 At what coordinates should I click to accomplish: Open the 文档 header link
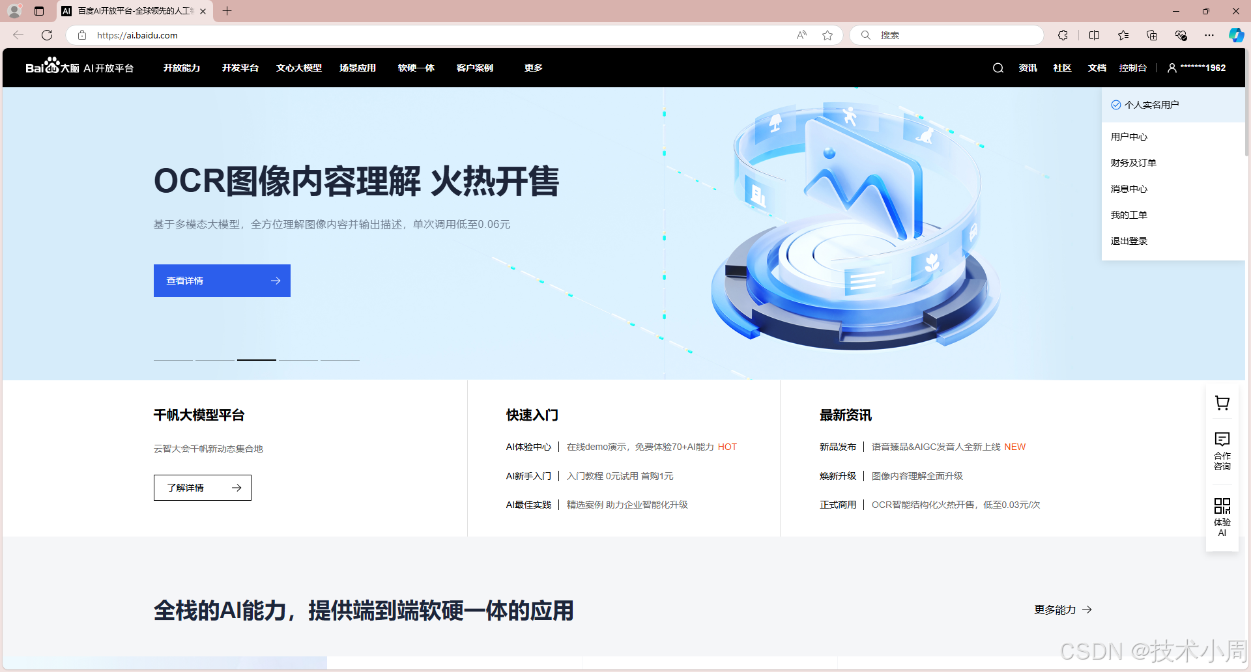[1097, 68]
